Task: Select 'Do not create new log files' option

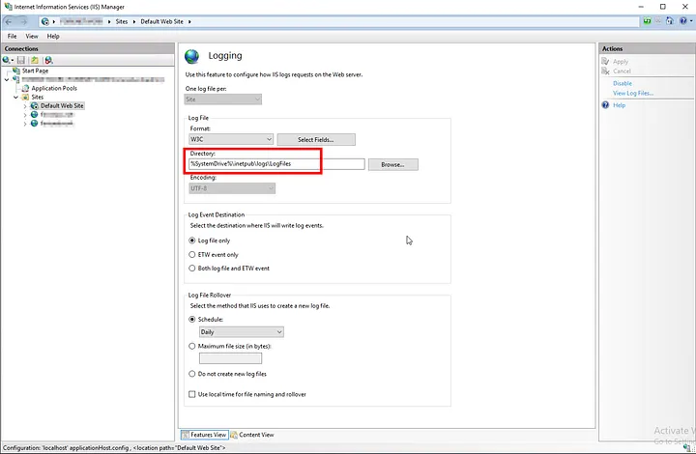Action: 190,373
